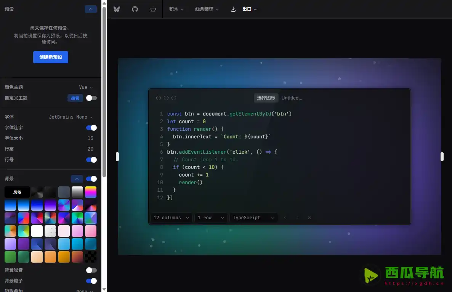
Task: Click the 选择图标 button
Action: (266, 98)
